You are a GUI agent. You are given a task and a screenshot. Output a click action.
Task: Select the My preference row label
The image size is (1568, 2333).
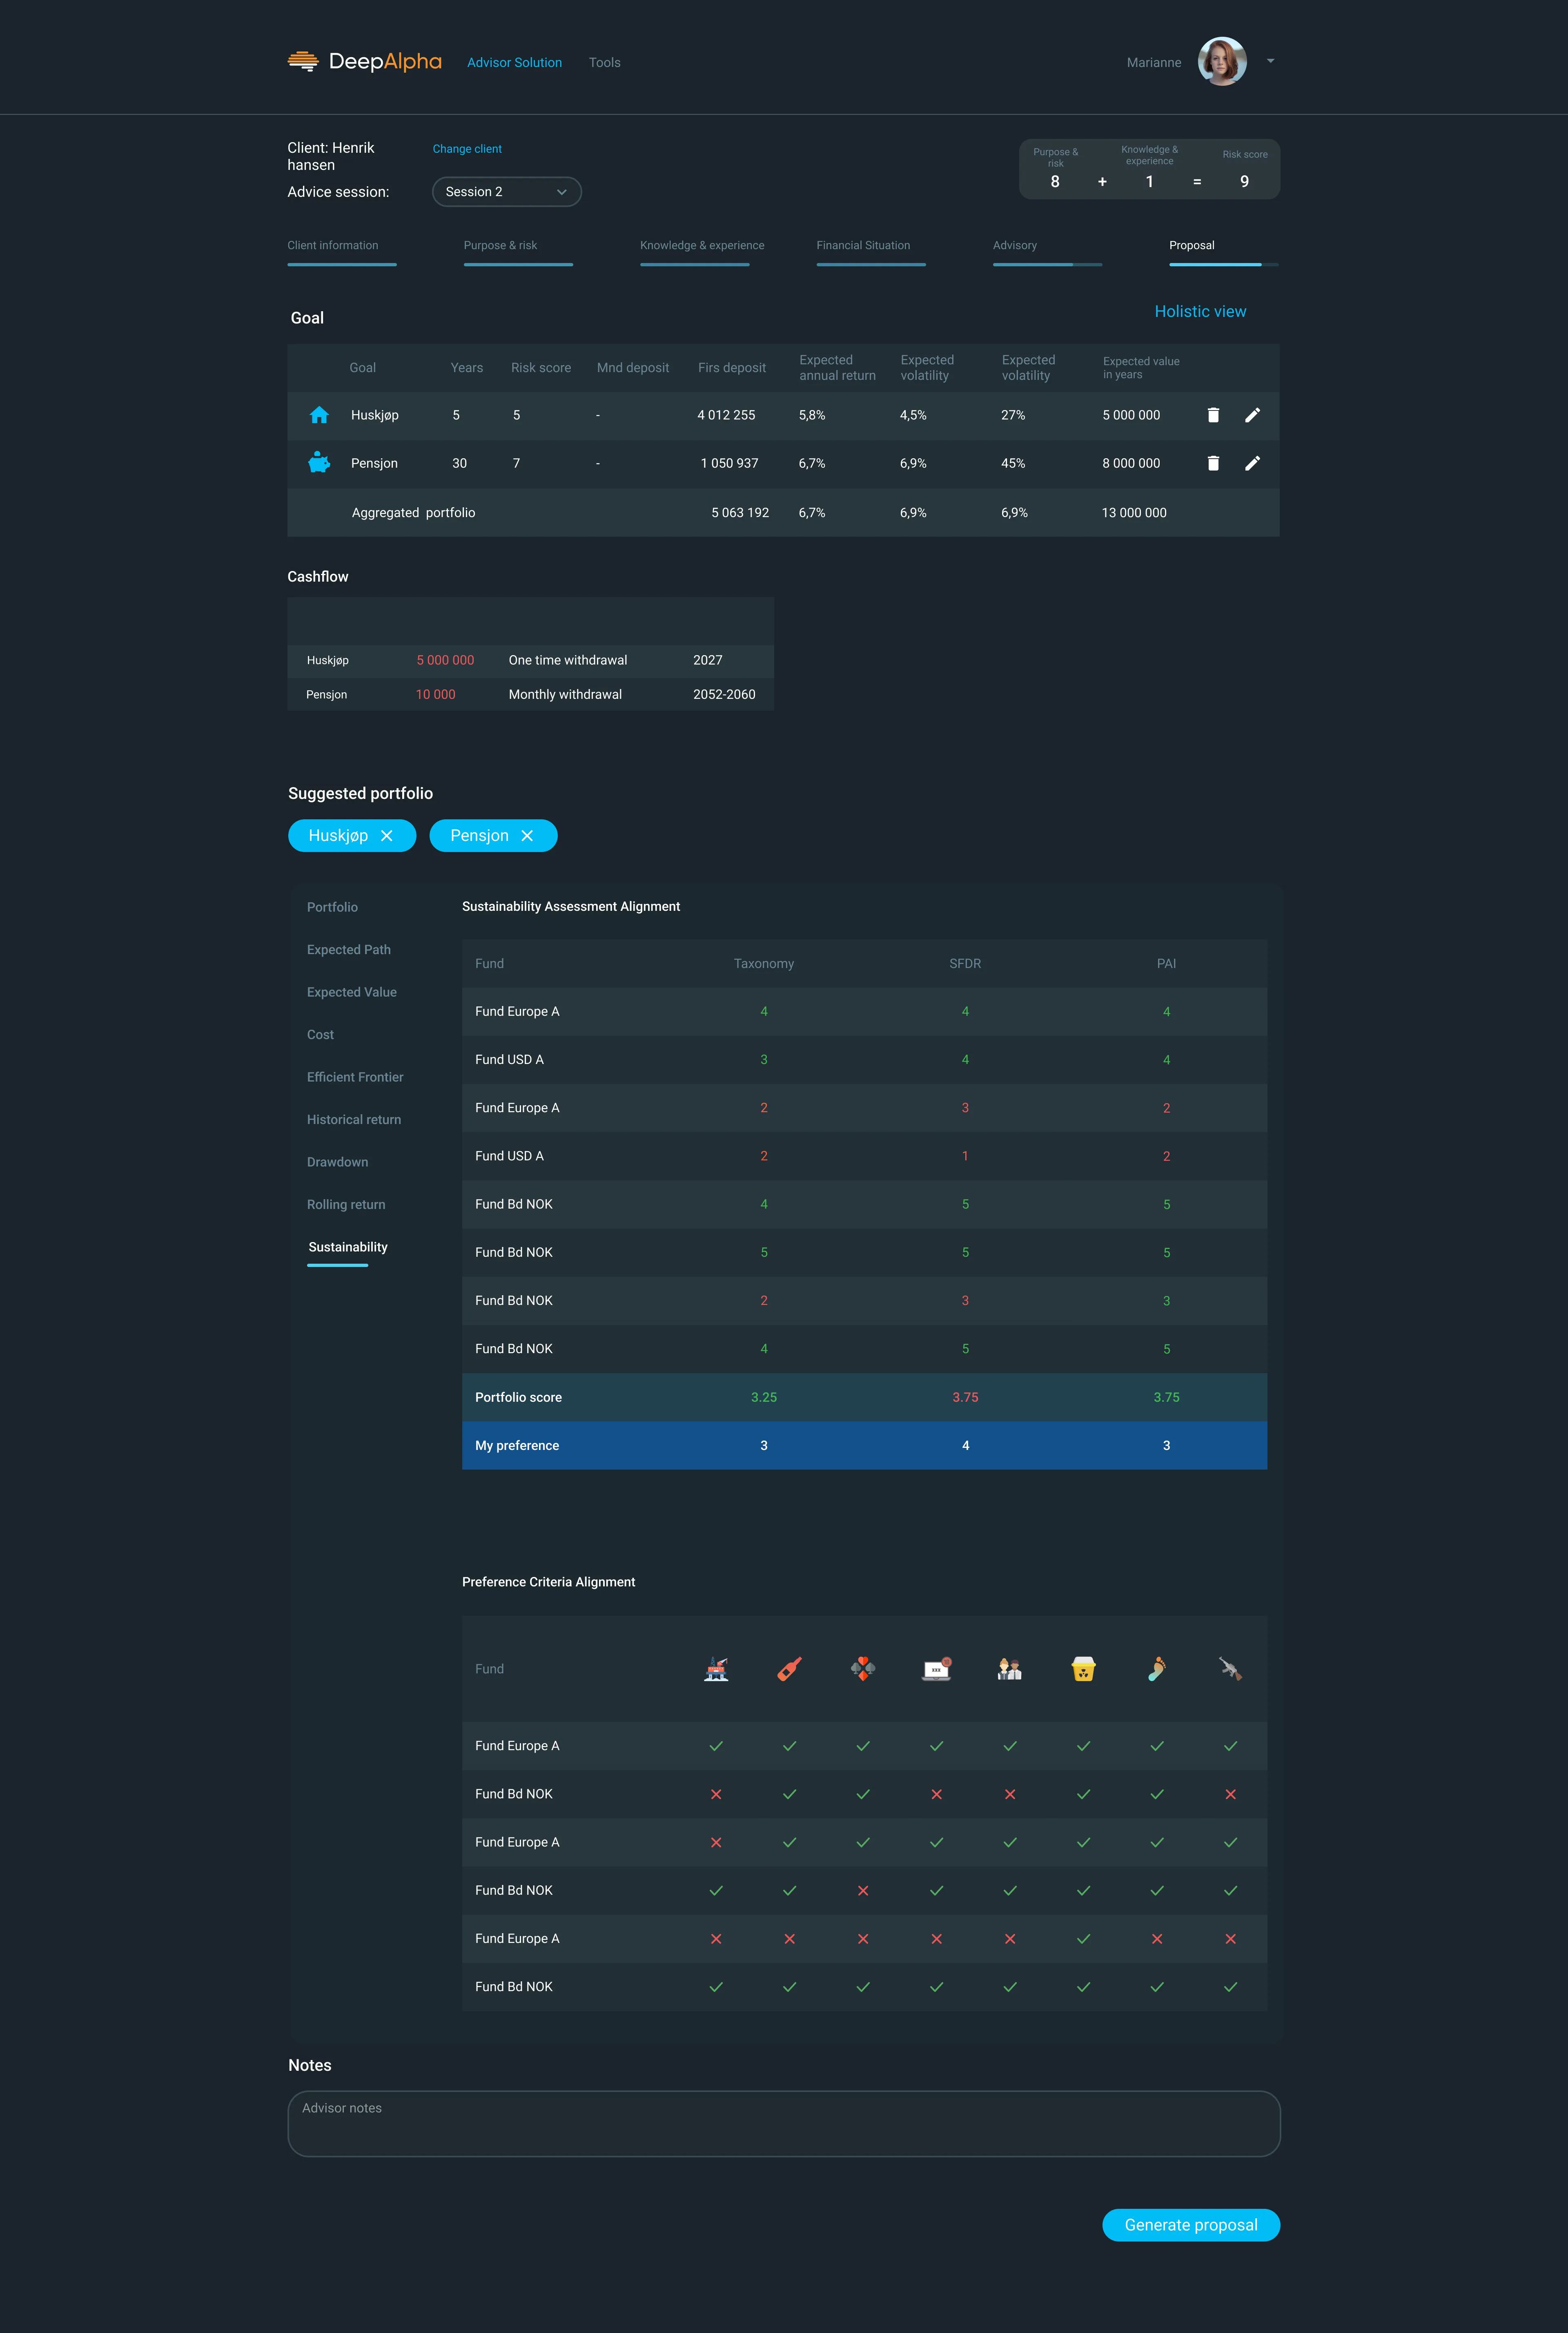517,1446
